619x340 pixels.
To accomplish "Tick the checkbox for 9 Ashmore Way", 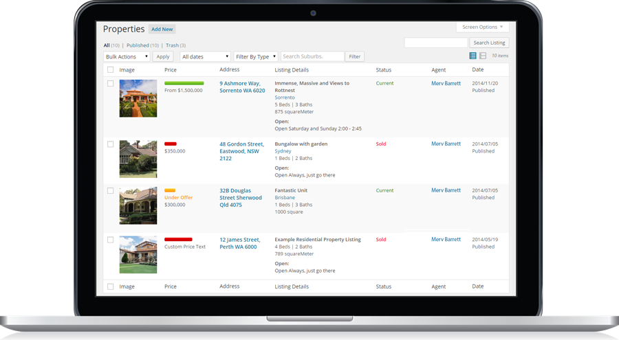I will click(x=111, y=84).
